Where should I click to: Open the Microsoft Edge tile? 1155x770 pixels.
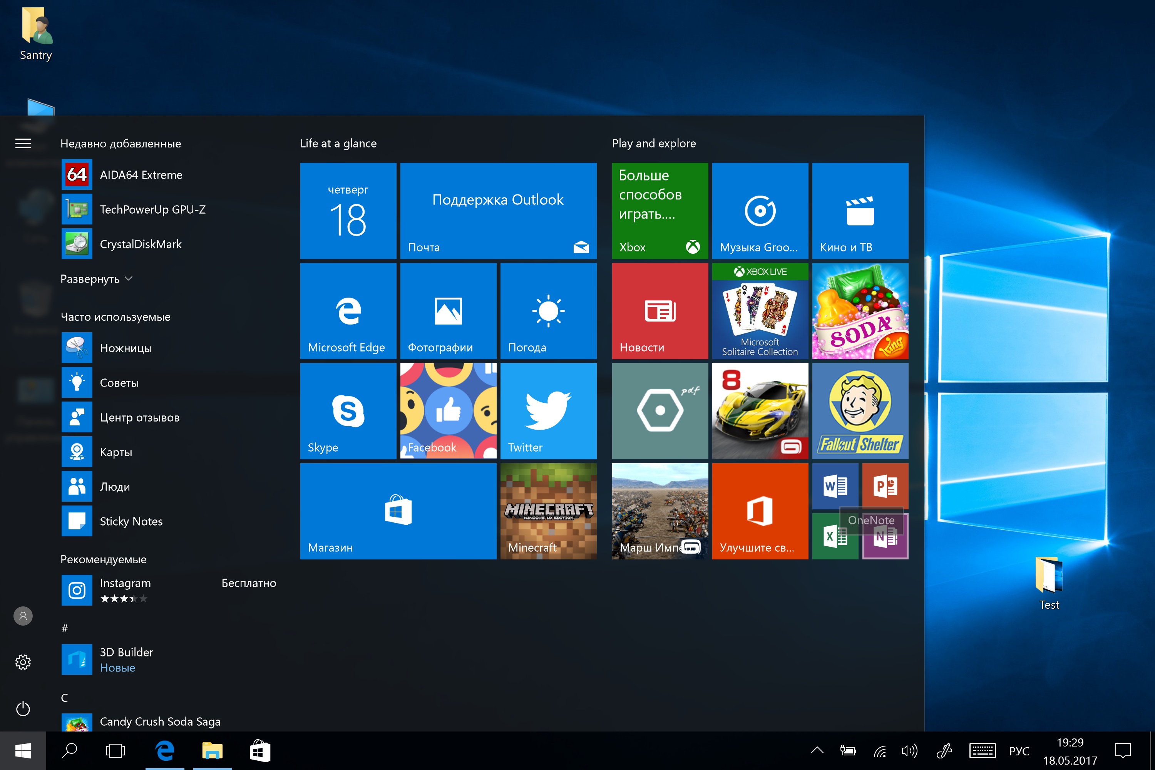click(348, 311)
